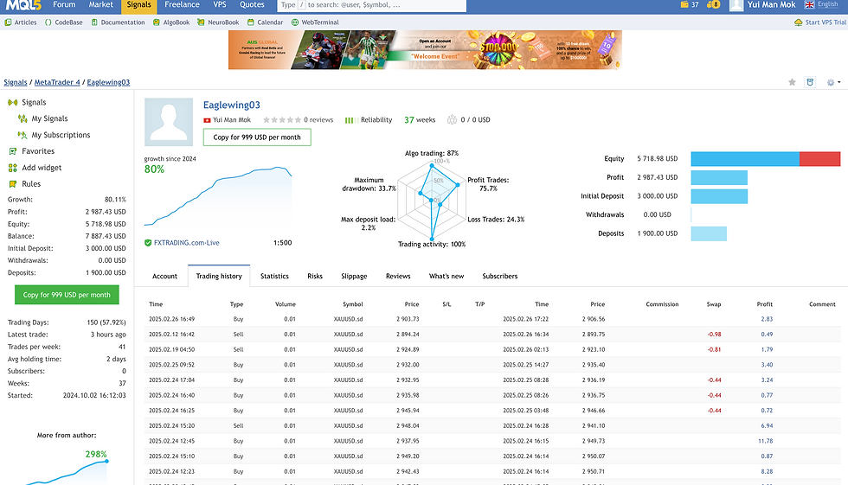Open AlgoBook from the sub-navigation bar

(171, 22)
